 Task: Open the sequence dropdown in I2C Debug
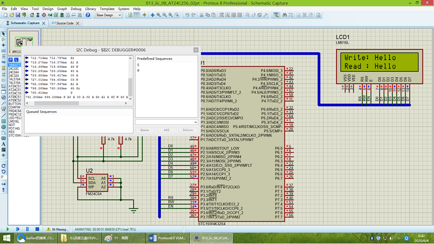pos(166,122)
